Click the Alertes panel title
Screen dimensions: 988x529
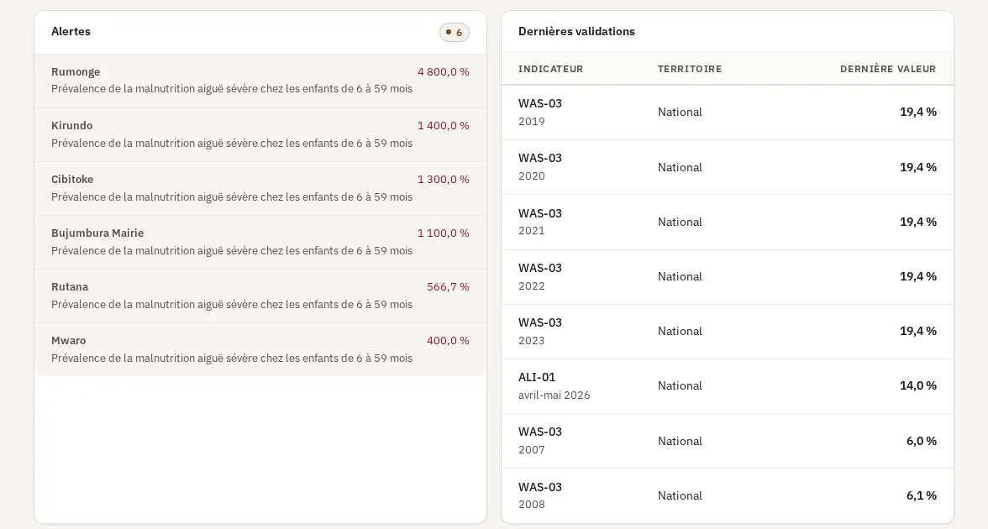click(71, 32)
